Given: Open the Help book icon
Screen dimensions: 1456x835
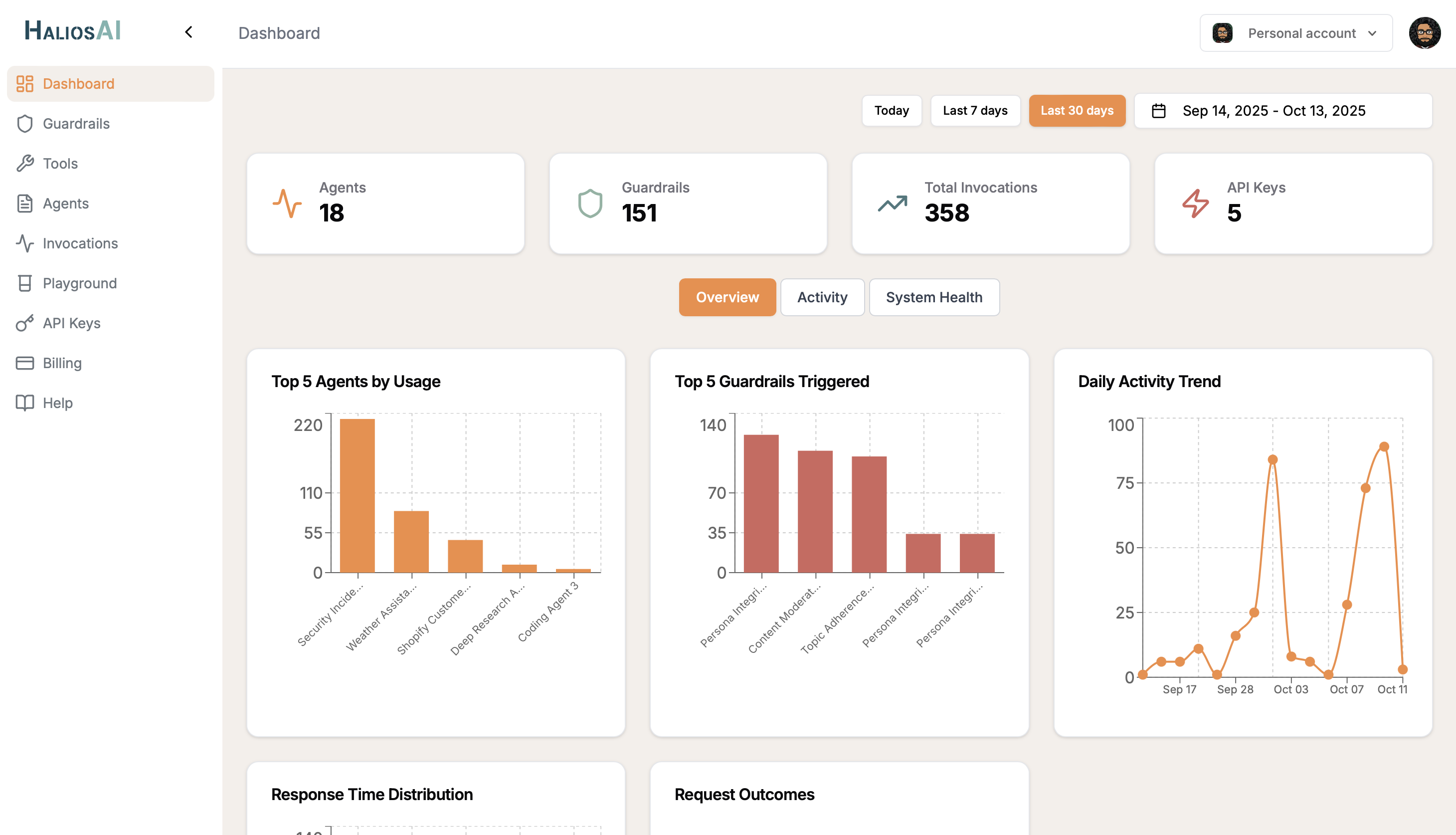Looking at the screenshot, I should pyautogui.click(x=24, y=402).
